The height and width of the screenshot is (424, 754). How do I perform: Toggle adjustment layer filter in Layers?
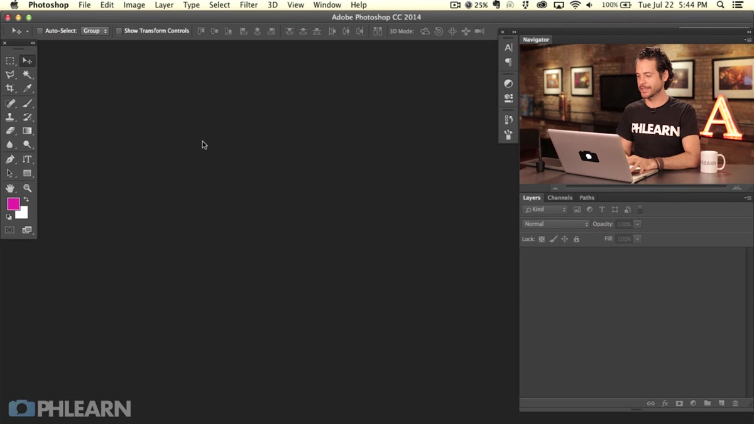coord(589,209)
